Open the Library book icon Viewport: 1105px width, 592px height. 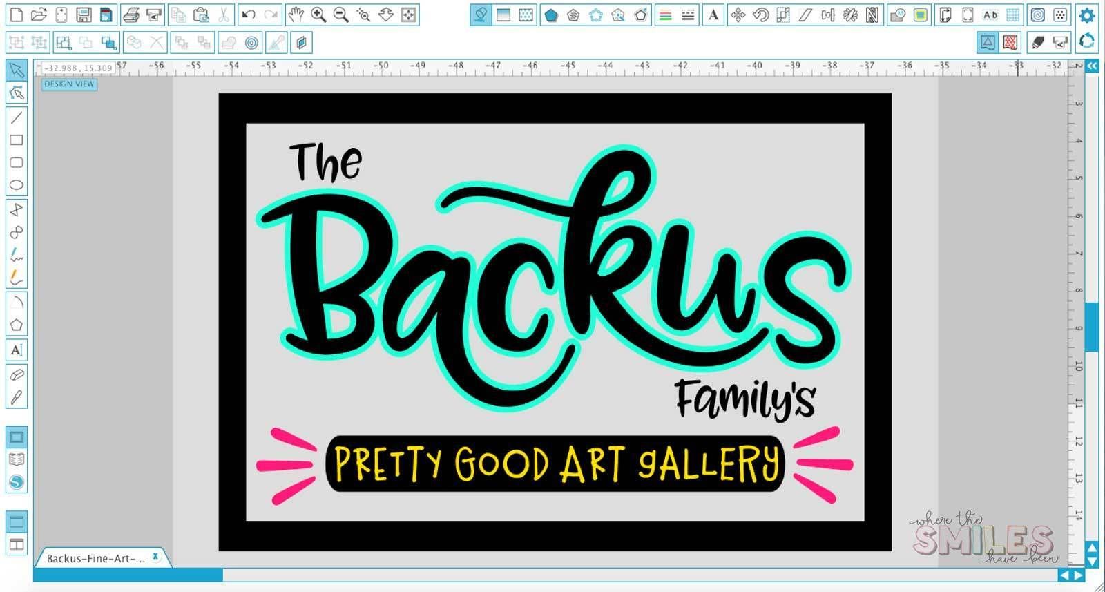(x=17, y=459)
